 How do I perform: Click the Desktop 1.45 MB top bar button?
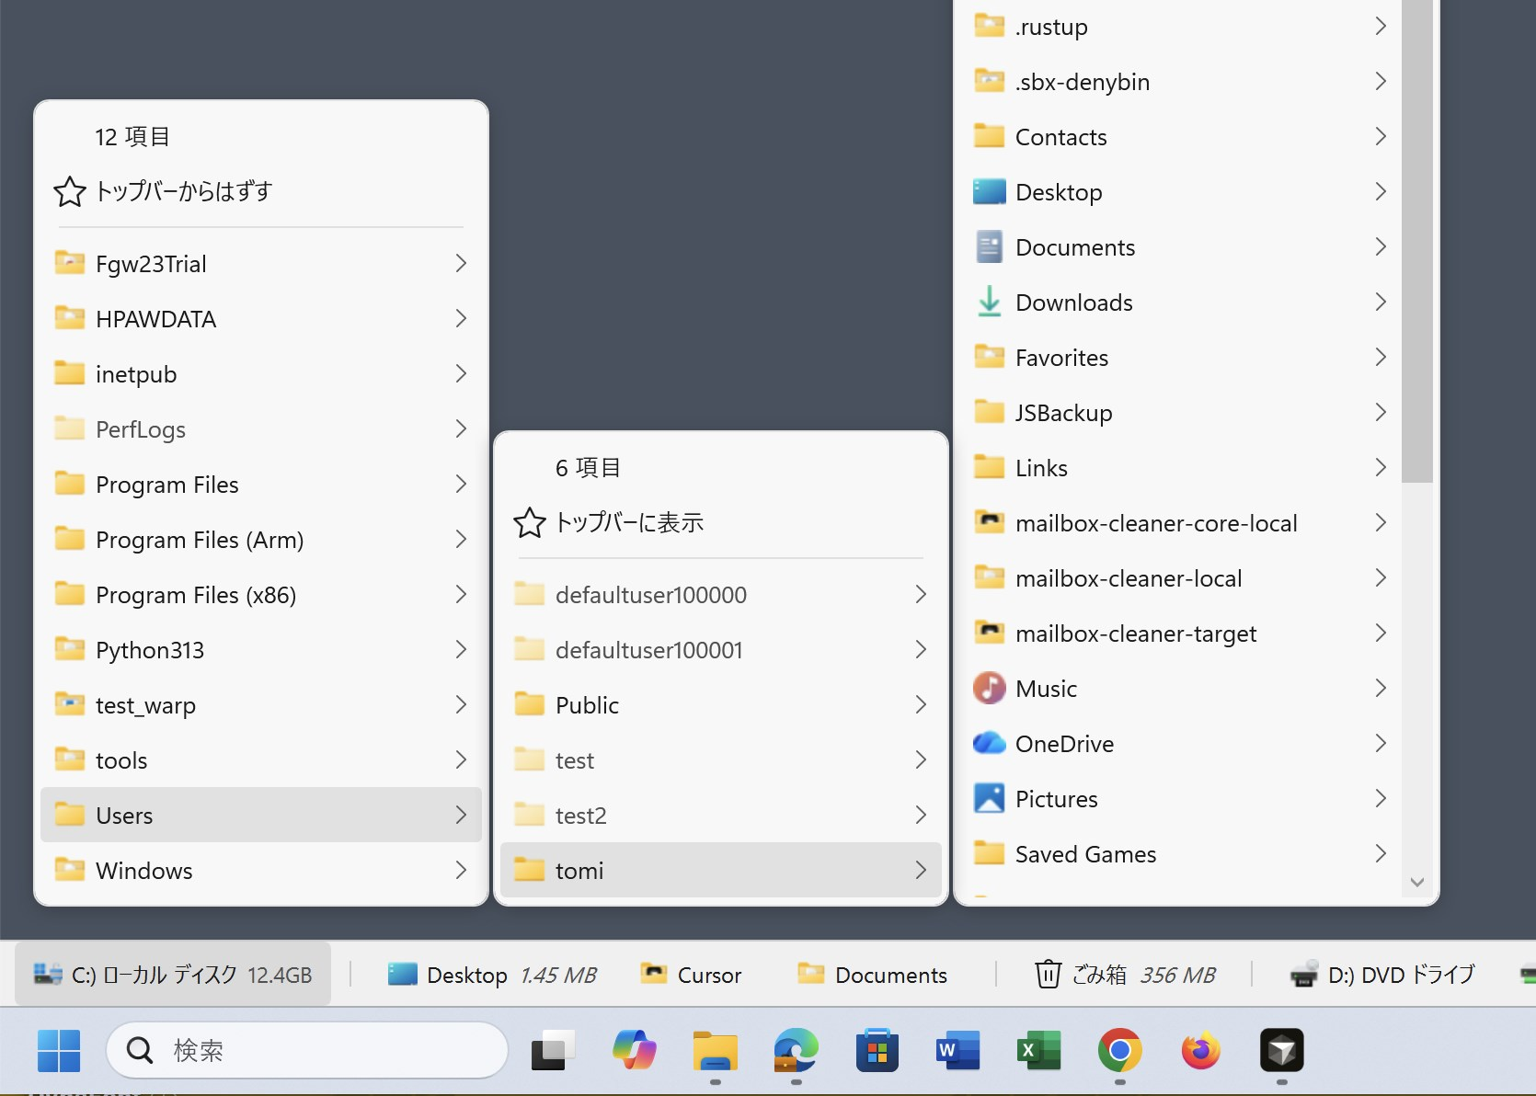[492, 974]
